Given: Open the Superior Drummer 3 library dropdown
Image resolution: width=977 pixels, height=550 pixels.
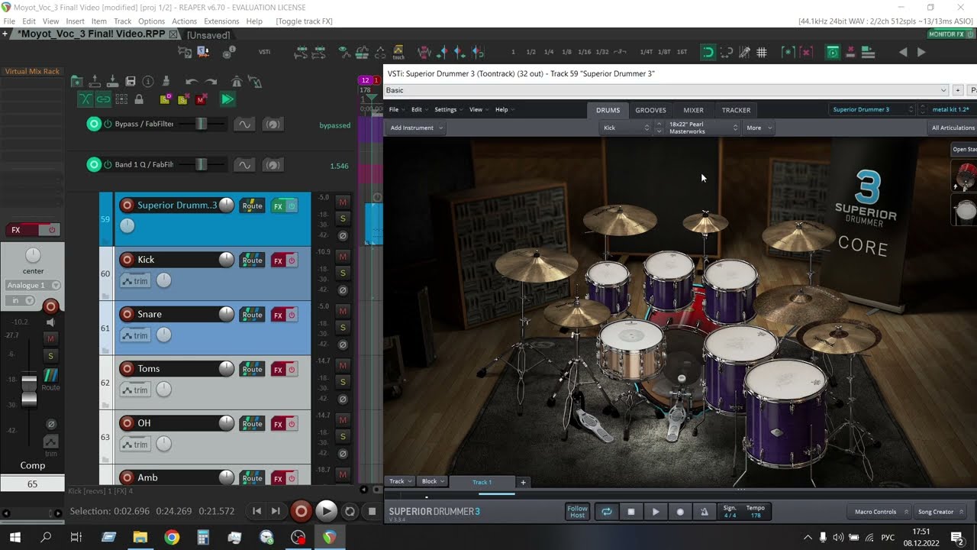Looking at the screenshot, I should pyautogui.click(x=872, y=109).
